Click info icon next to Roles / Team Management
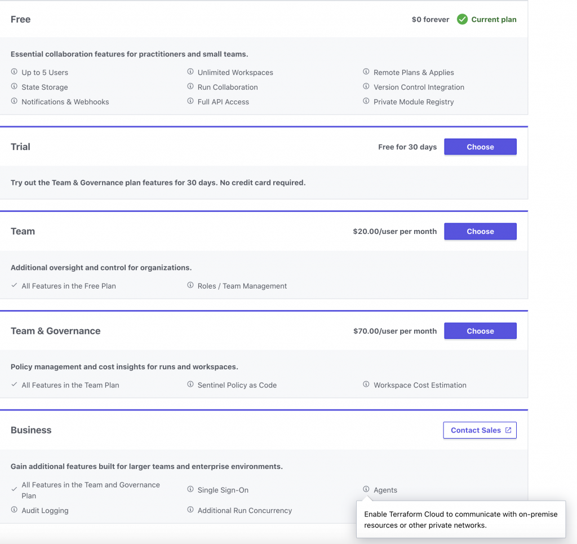Image resolution: width=577 pixels, height=544 pixels. 190,286
